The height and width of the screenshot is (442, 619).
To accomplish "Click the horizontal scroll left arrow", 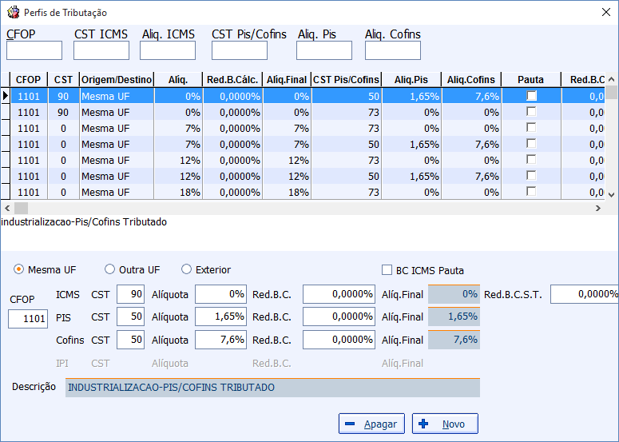I will coord(7,208).
